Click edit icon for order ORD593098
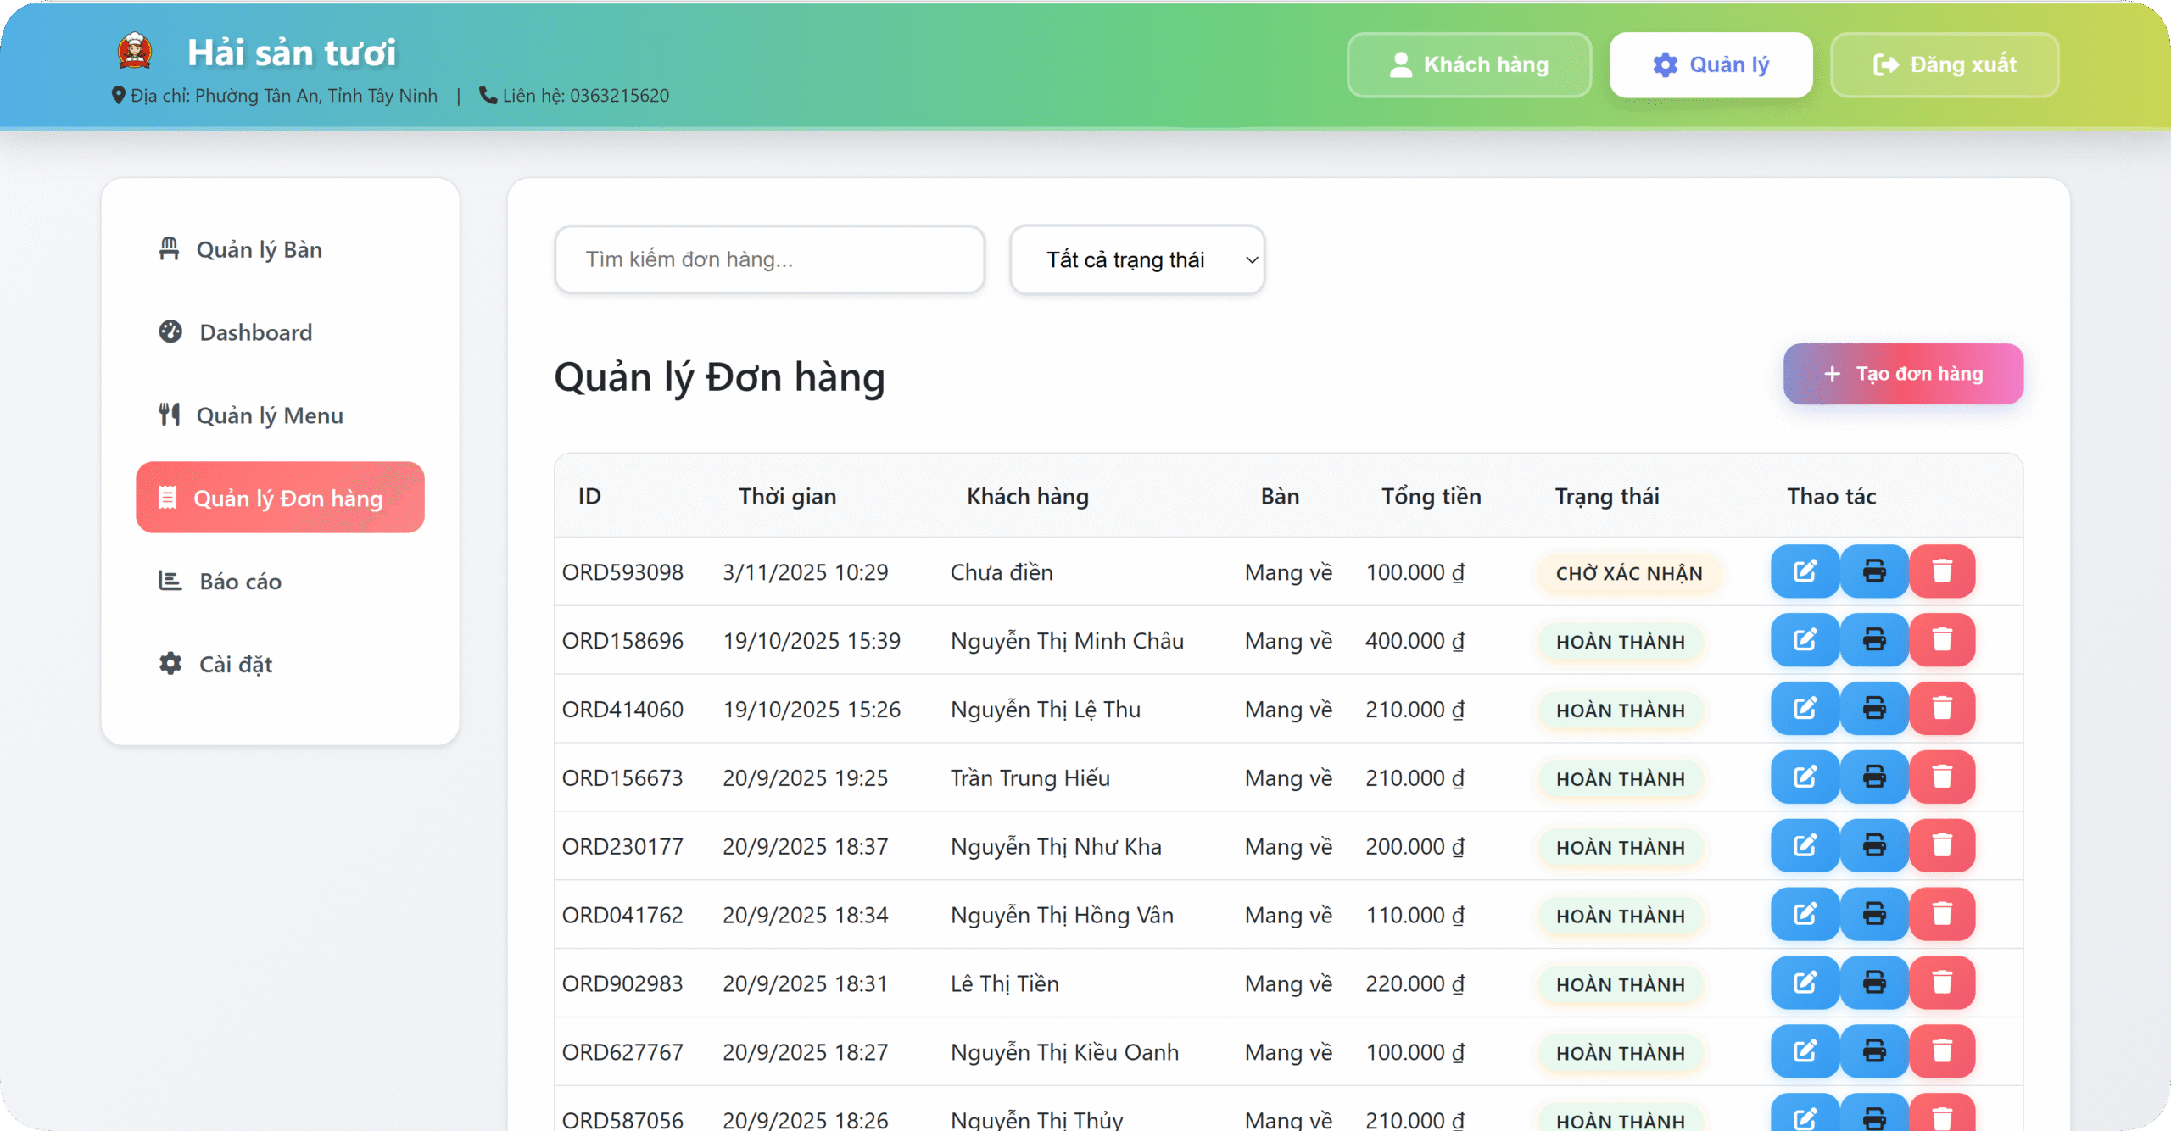 coord(1805,571)
